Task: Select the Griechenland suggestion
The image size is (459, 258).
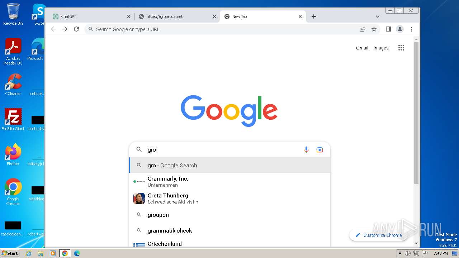Action: point(229,243)
